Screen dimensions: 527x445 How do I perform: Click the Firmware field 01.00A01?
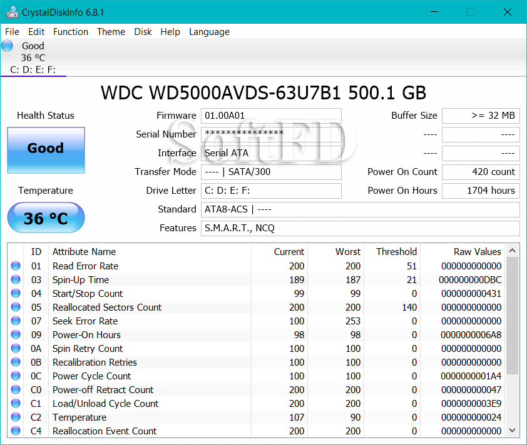tap(271, 116)
